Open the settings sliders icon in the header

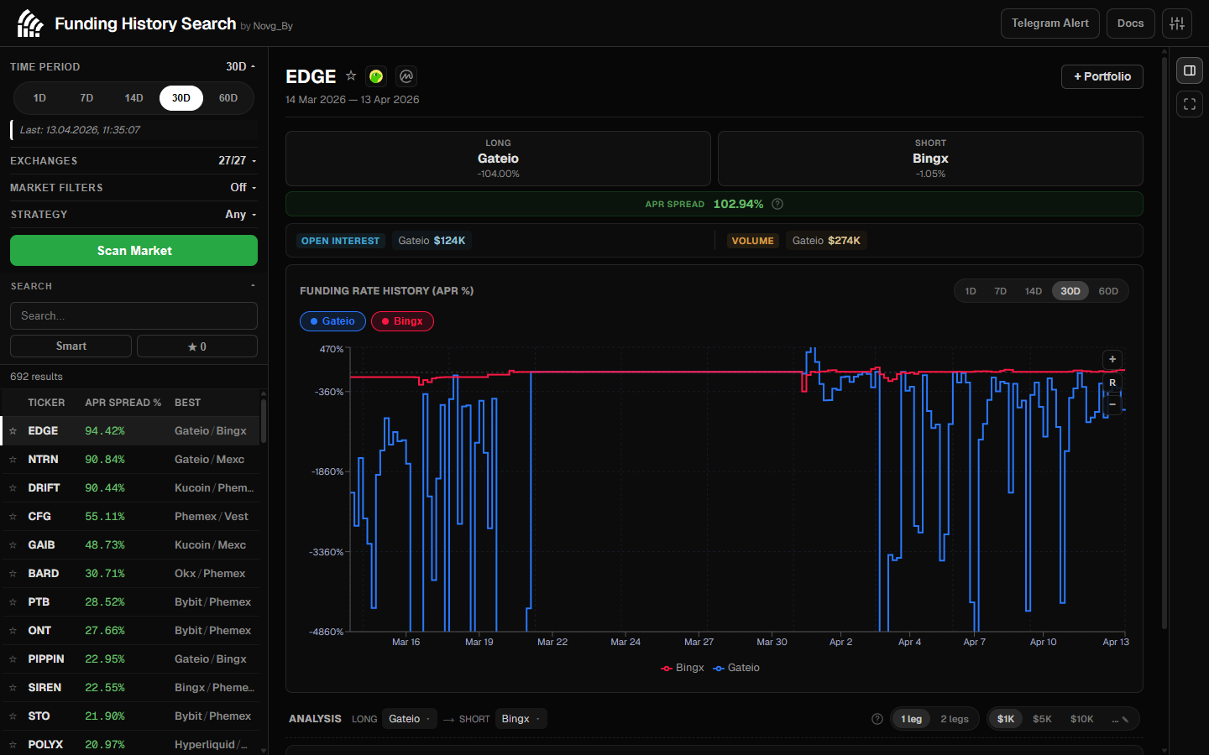(1177, 23)
